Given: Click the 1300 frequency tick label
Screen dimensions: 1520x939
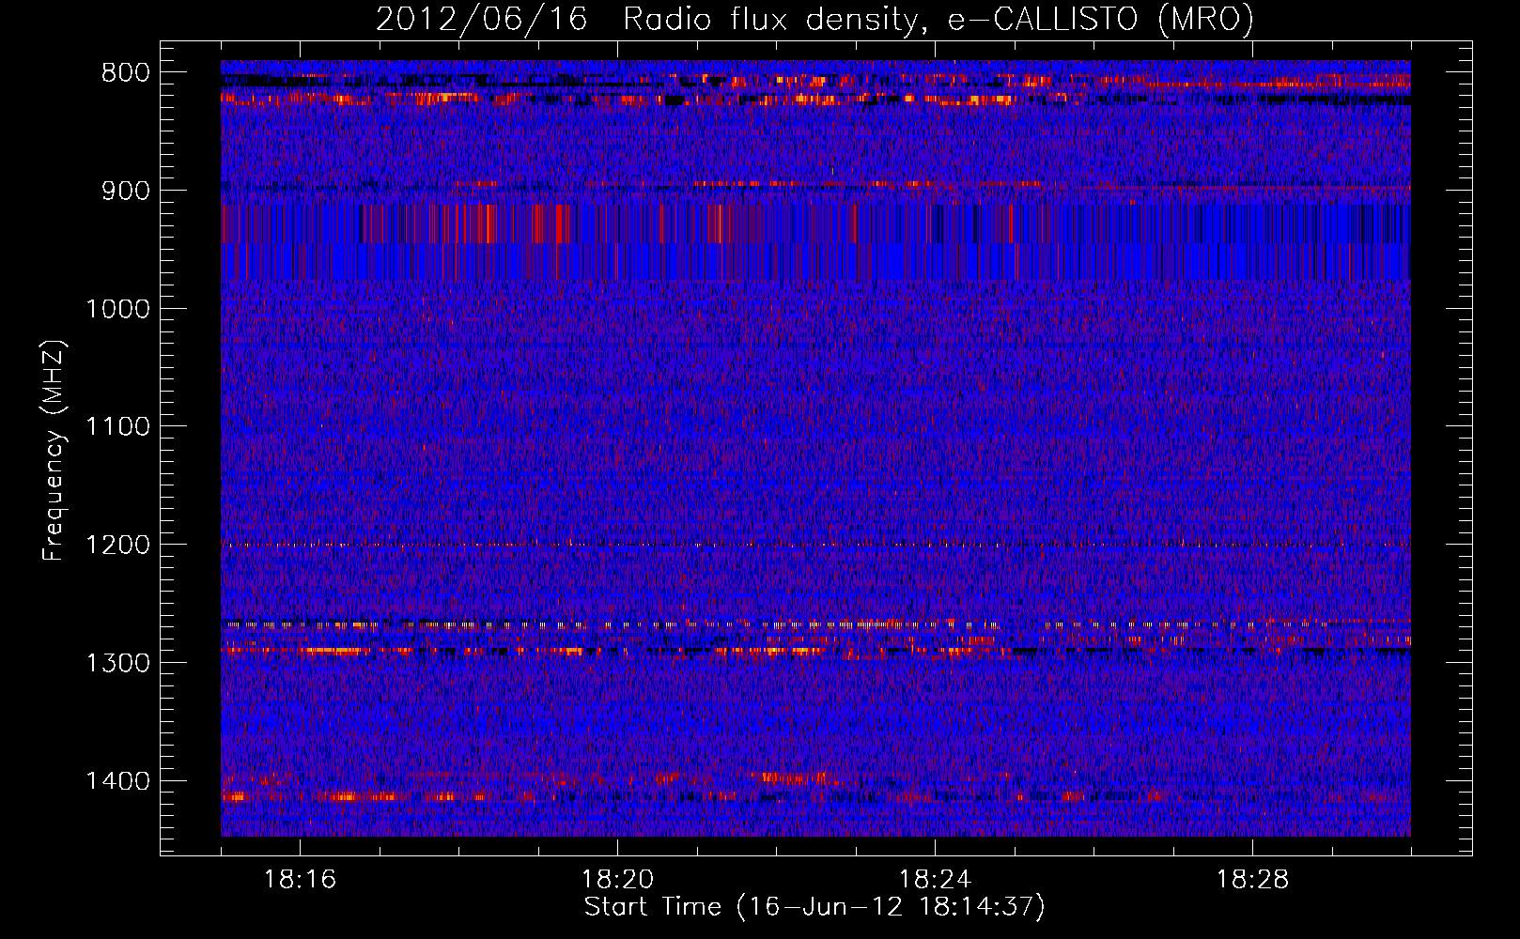Looking at the screenshot, I should pos(117,664).
